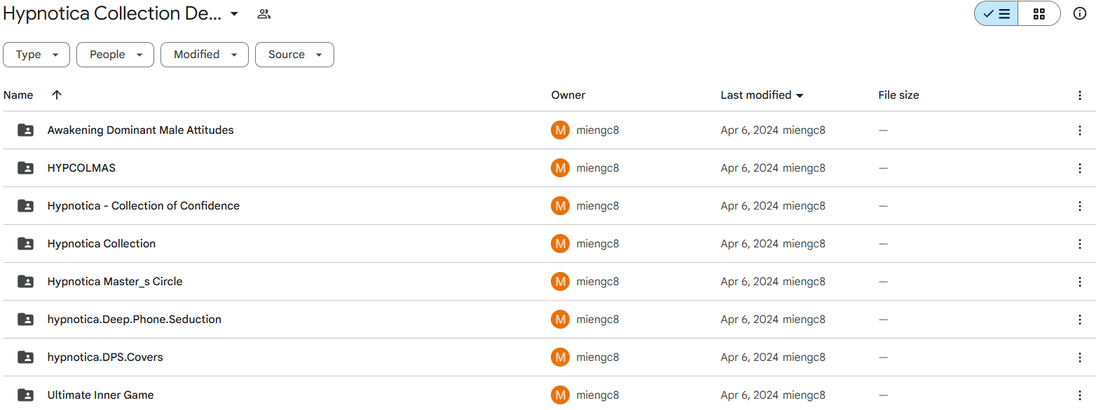The image size is (1096, 410).
Task: Sort by the Name column header
Action: pyautogui.click(x=18, y=95)
